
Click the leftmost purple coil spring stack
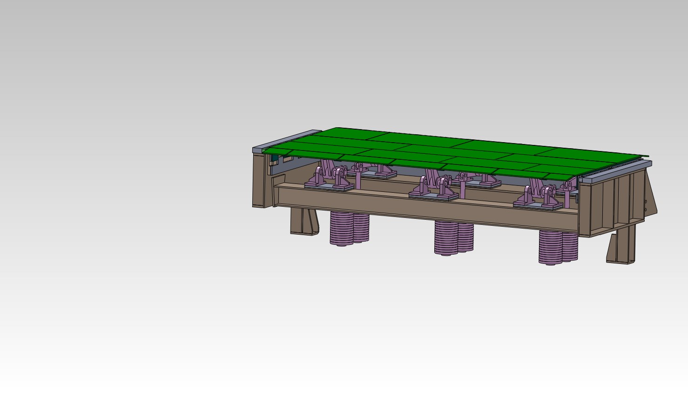349,229
